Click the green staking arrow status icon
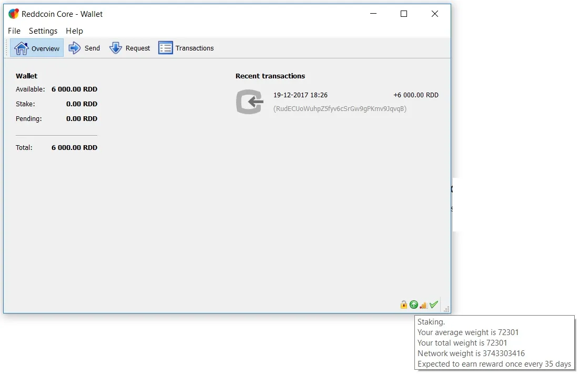The image size is (580, 374). click(413, 305)
